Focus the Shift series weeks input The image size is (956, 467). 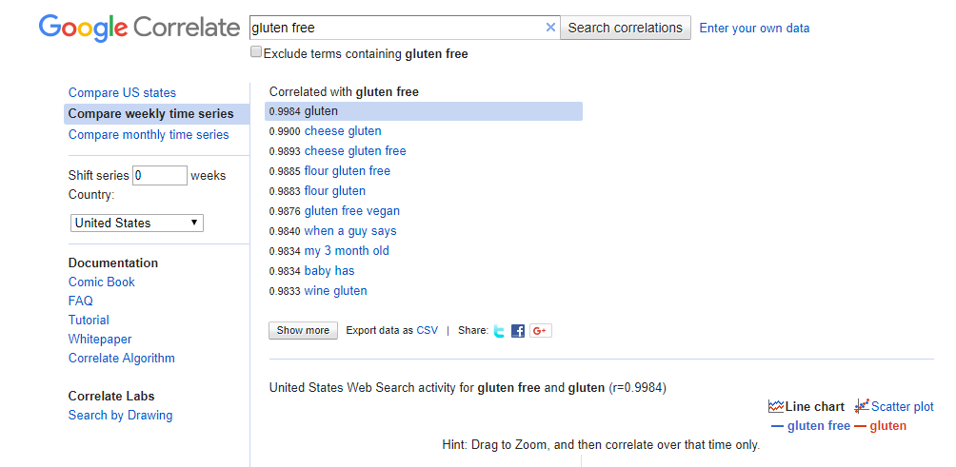coord(160,175)
